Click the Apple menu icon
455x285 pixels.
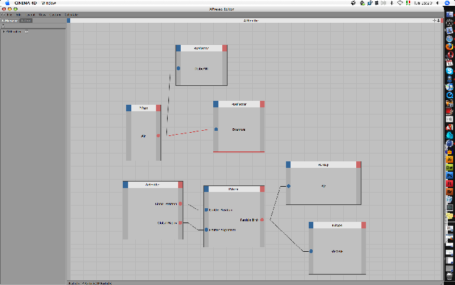click(7, 3)
